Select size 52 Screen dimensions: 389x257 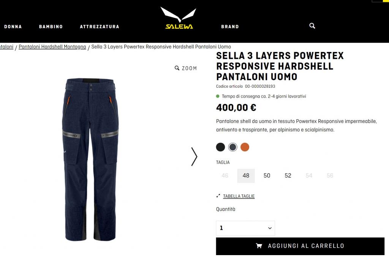coord(288,176)
